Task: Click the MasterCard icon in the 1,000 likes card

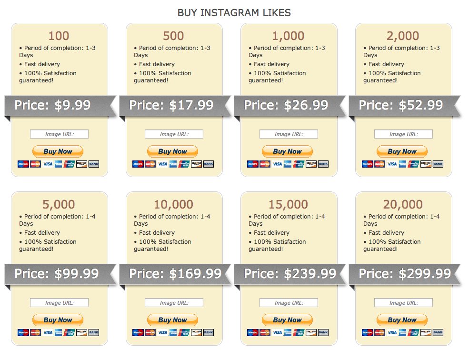Action: [265, 164]
